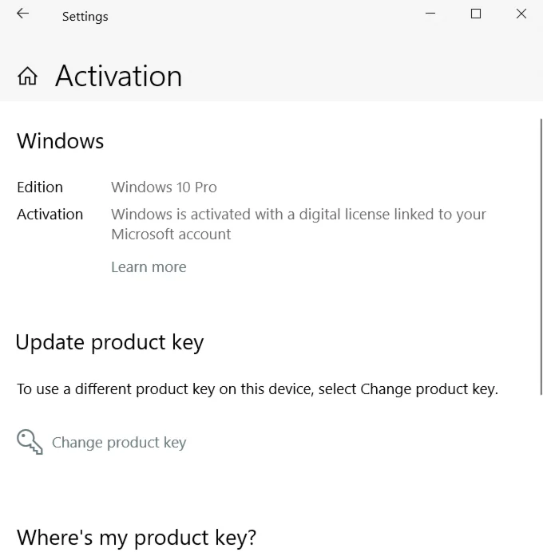Maximize the Settings window

[x=476, y=14]
